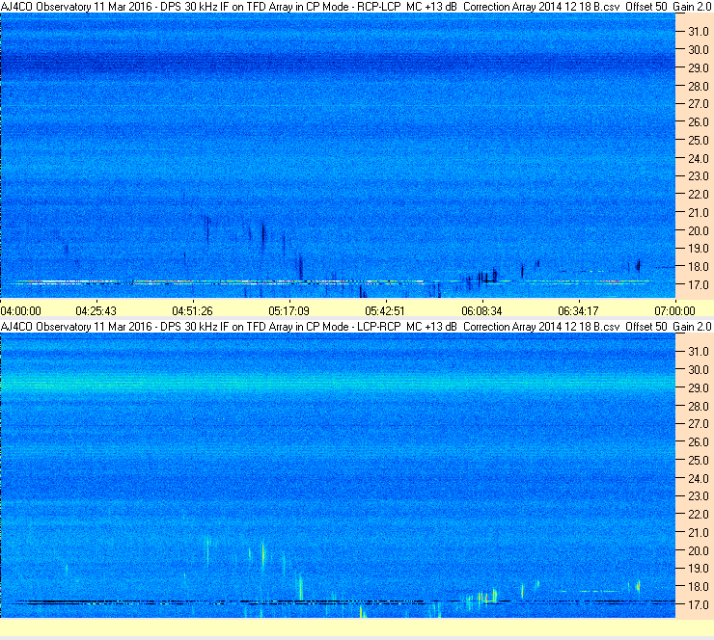The height and width of the screenshot is (640, 714).
Task: Pick 27.0 frequency label in RCP-LCP chart
Action: [698, 104]
